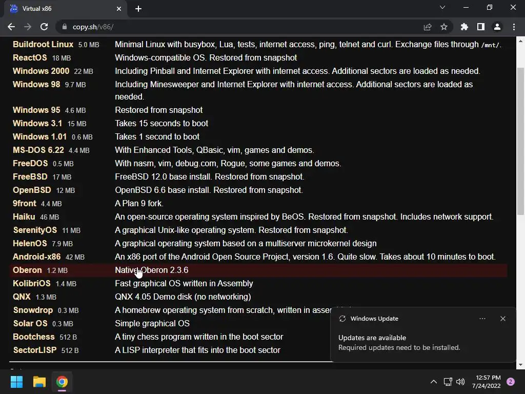Open Chrome three-dot menu

(x=514, y=27)
